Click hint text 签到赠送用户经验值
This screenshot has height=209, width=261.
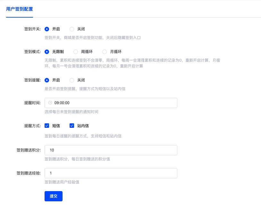pyautogui.click(x=62, y=182)
